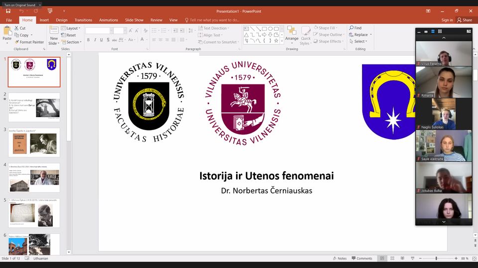Select slide 5 thumbnail
Screen dimensions: 478x268
(34, 213)
